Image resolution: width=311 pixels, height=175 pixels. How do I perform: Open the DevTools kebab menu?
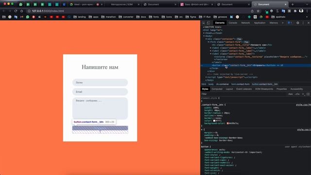[x=303, y=23]
